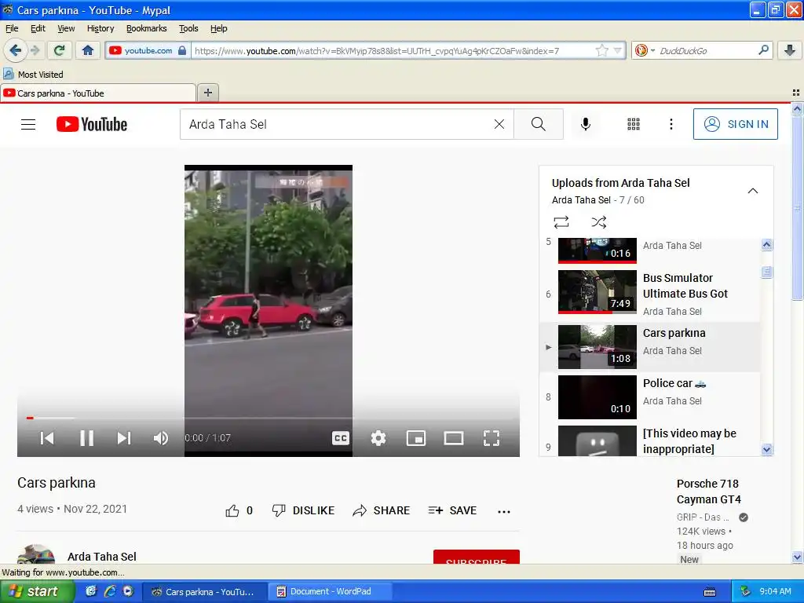Go back with the browser back arrow
Image resolution: width=804 pixels, height=603 pixels.
(15, 50)
